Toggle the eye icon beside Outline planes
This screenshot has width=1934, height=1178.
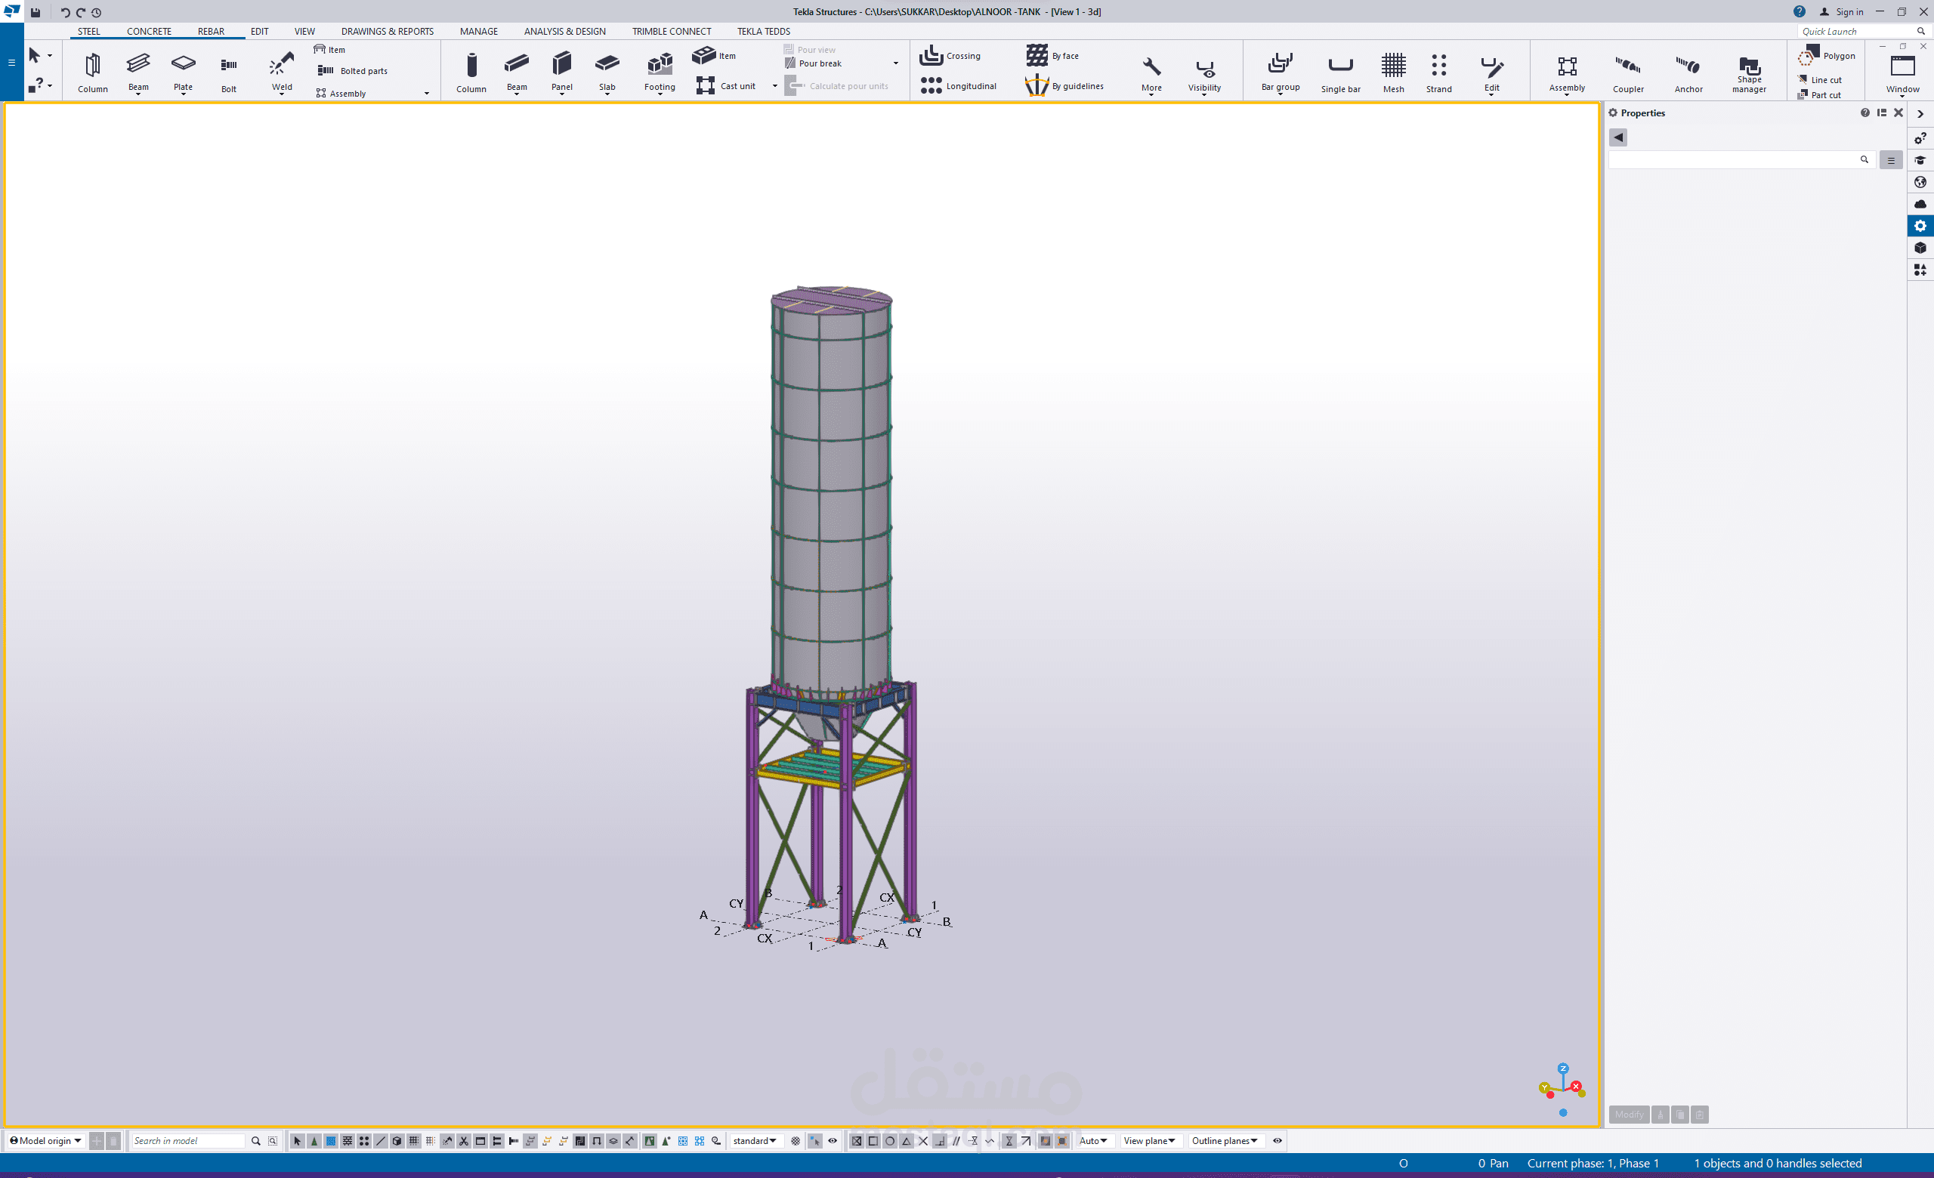tap(1277, 1140)
